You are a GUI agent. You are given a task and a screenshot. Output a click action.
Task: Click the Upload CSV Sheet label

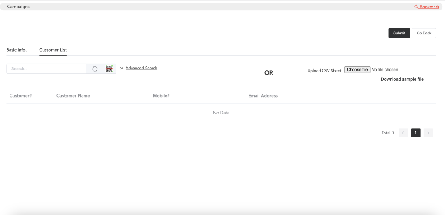coord(324,71)
